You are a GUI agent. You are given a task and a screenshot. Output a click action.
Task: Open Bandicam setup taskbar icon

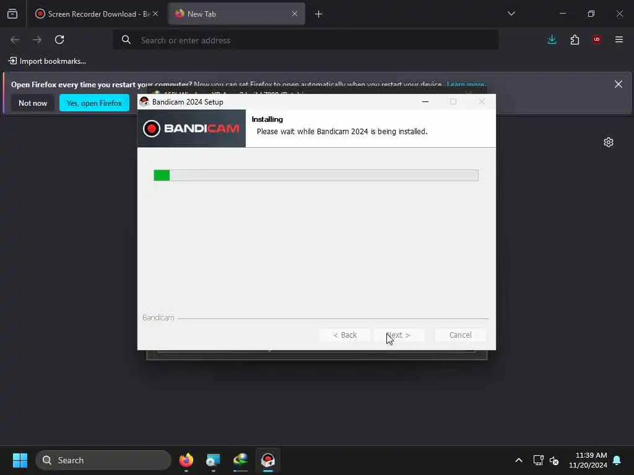[x=267, y=460]
